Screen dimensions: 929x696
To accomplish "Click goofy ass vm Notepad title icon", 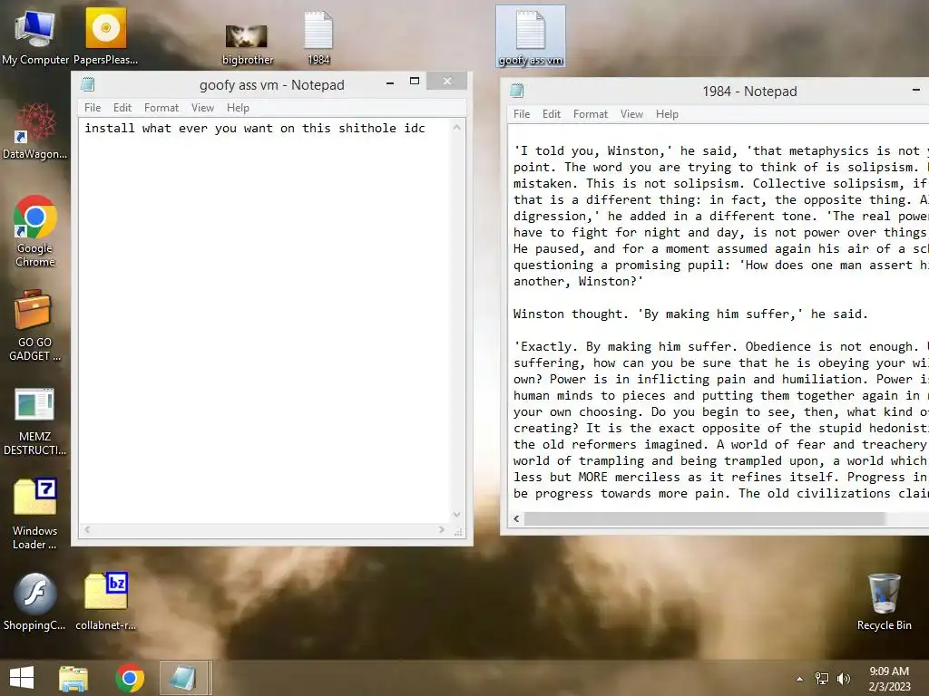I will pyautogui.click(x=88, y=84).
